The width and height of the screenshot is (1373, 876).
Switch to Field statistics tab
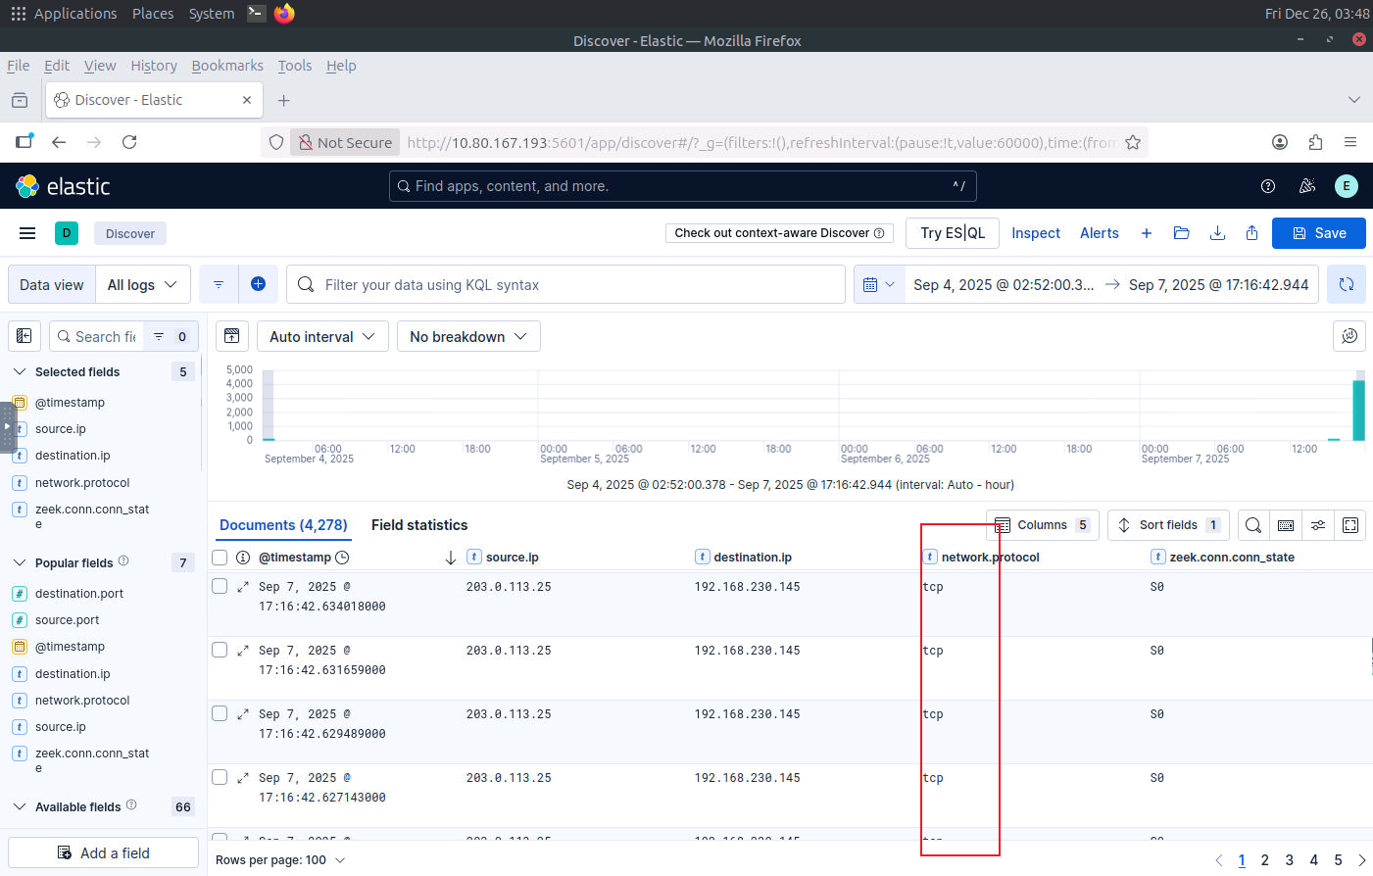(x=419, y=525)
